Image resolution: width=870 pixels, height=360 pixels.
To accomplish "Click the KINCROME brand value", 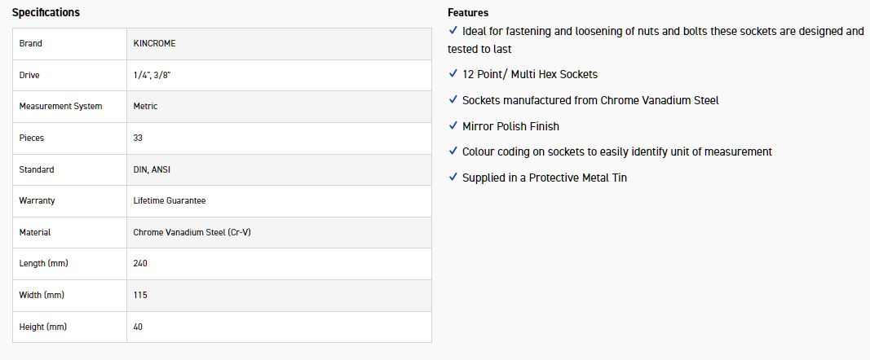I will click(x=154, y=43).
